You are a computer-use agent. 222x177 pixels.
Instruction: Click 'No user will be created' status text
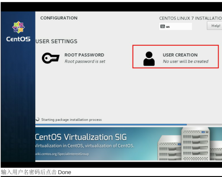186,61
